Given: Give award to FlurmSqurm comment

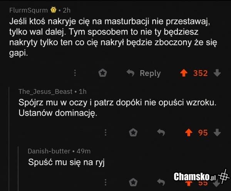Looking at the screenshot, I should (x=103, y=73).
